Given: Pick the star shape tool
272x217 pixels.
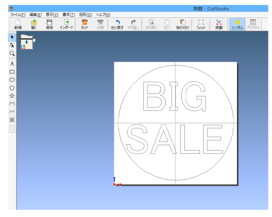Looking at the screenshot, I should (x=12, y=96).
